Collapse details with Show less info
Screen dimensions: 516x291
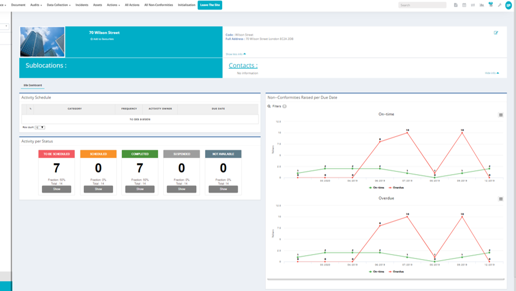[x=235, y=54]
